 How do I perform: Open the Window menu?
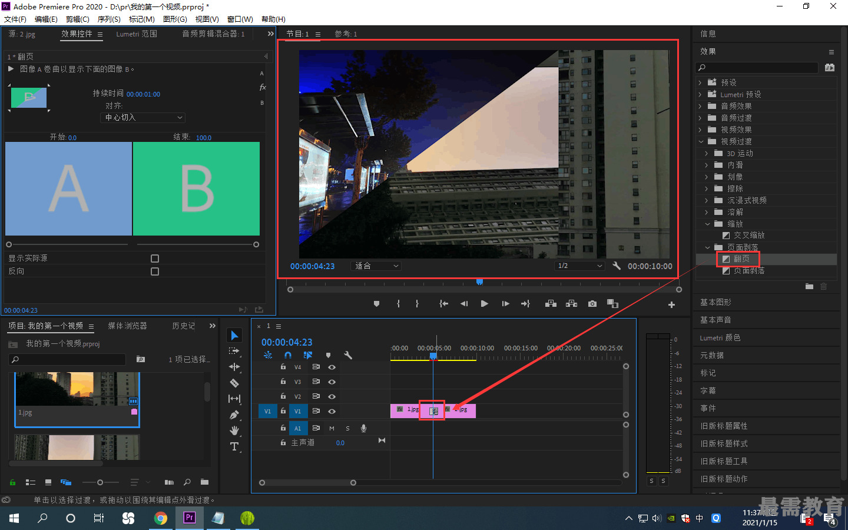[240, 19]
